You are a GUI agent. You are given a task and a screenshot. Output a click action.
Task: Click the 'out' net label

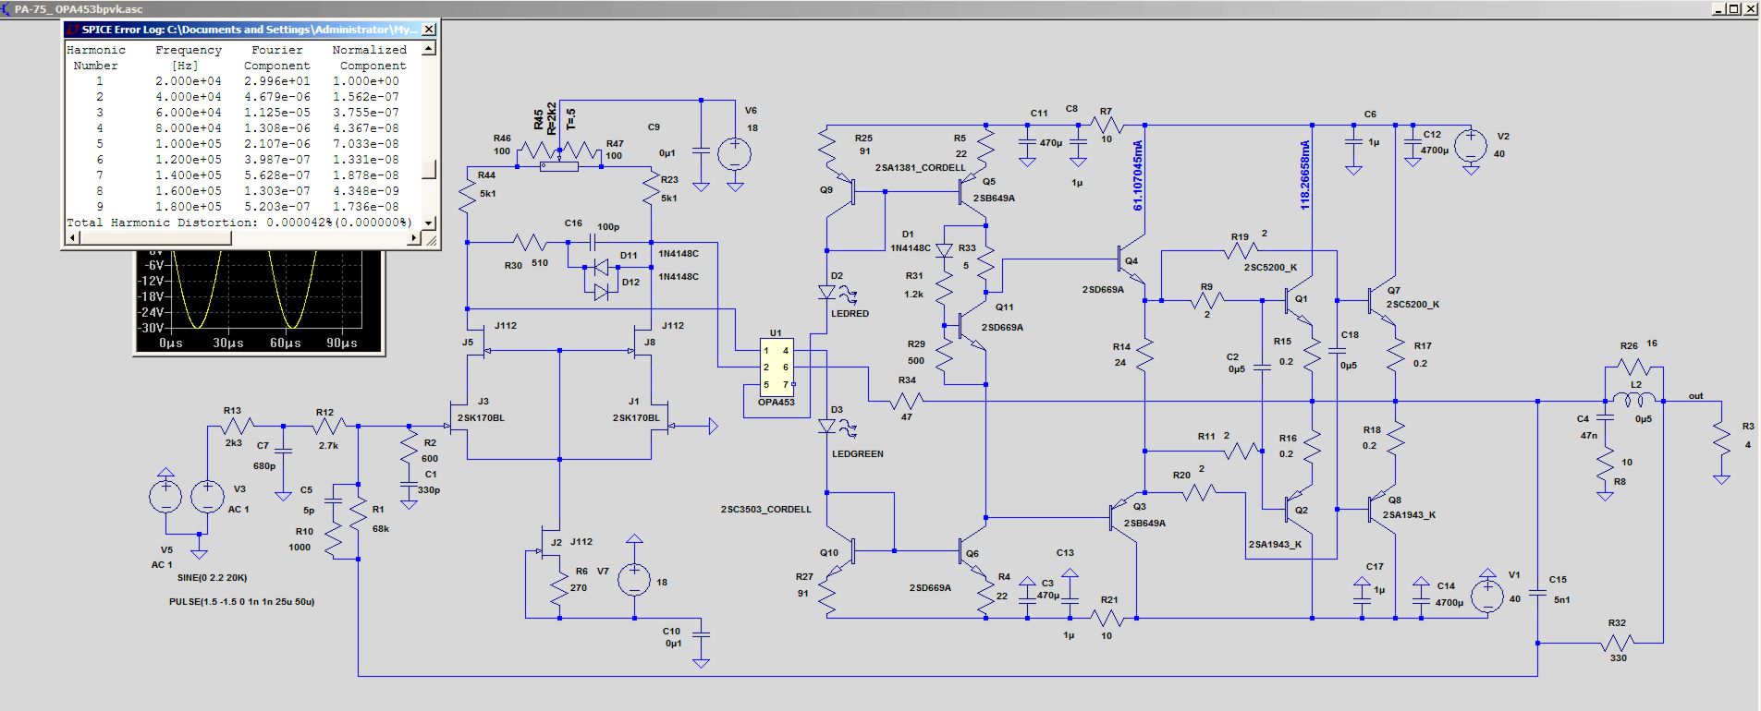1695,396
